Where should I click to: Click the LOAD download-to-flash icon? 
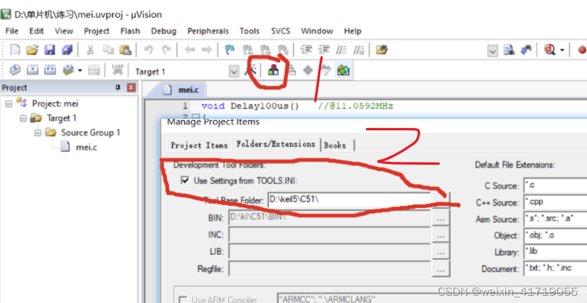tap(118, 70)
